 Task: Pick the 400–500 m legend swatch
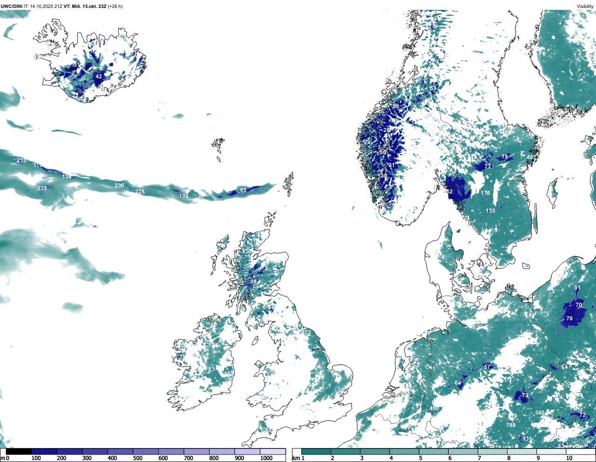click(121, 452)
